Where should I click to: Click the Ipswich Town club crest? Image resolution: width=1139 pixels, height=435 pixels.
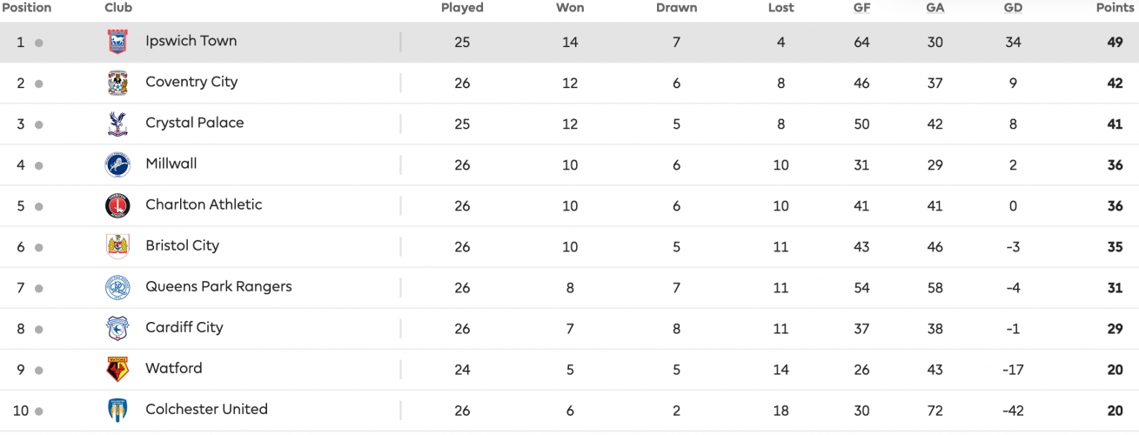tap(117, 42)
